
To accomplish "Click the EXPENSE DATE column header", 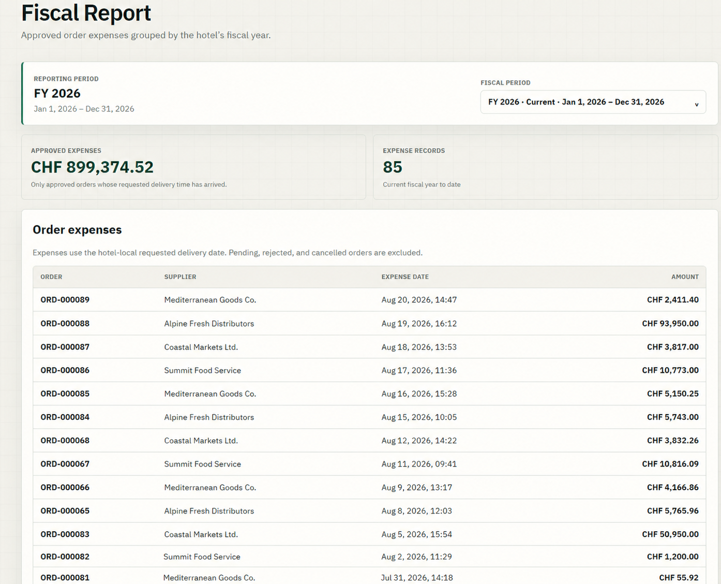I will pos(405,277).
